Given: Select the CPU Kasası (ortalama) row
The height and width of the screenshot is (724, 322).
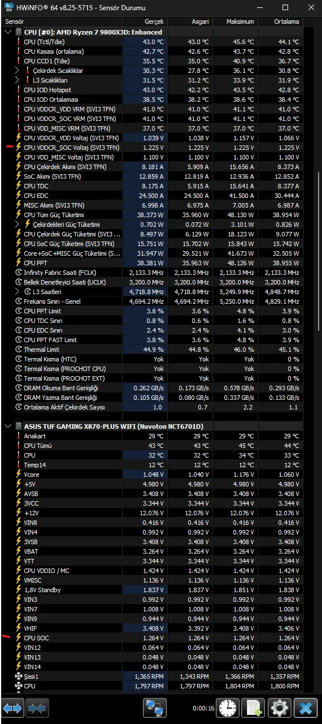Looking at the screenshot, I should [x=153, y=51].
